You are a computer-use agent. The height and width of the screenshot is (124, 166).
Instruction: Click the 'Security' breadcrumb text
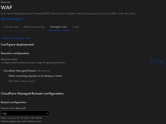pos(6,2)
